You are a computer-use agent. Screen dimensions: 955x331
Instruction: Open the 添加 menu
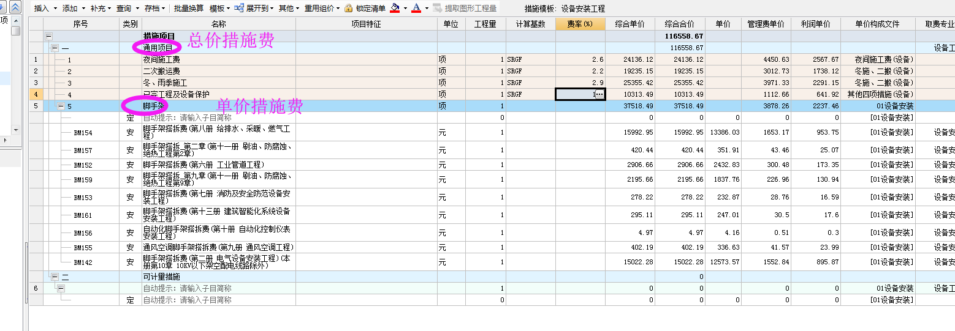click(x=74, y=9)
